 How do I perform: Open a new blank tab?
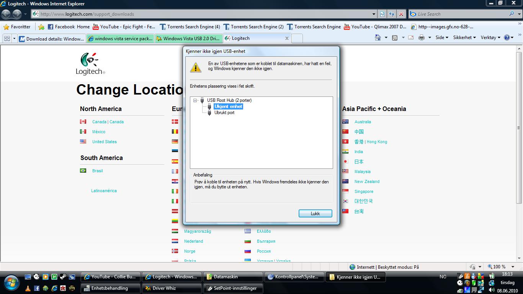[x=297, y=38]
